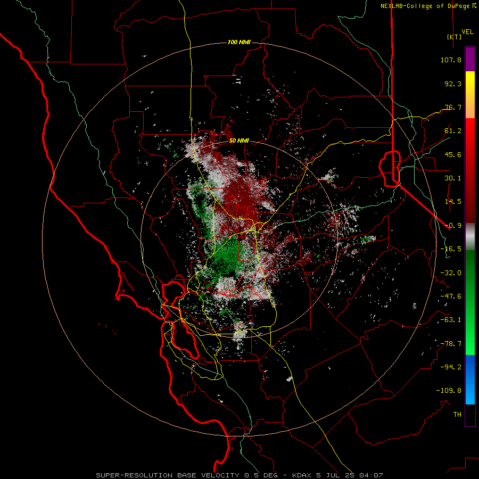Viewport: 479px width, 479px height.
Task: Click the 100 NMI range ring label
Action: [239, 42]
